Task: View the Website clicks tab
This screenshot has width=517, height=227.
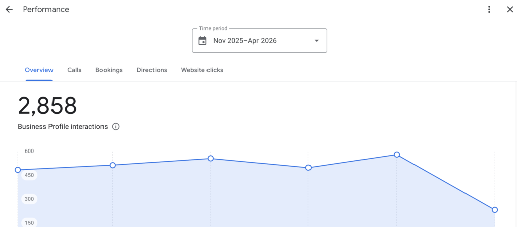Action: pos(202,70)
